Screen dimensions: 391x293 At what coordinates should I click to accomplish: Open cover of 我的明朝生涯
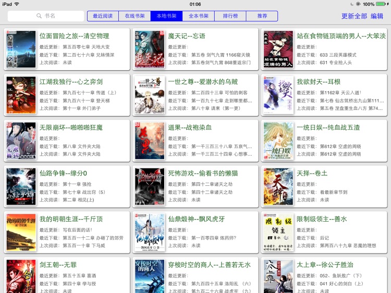pos(21,233)
